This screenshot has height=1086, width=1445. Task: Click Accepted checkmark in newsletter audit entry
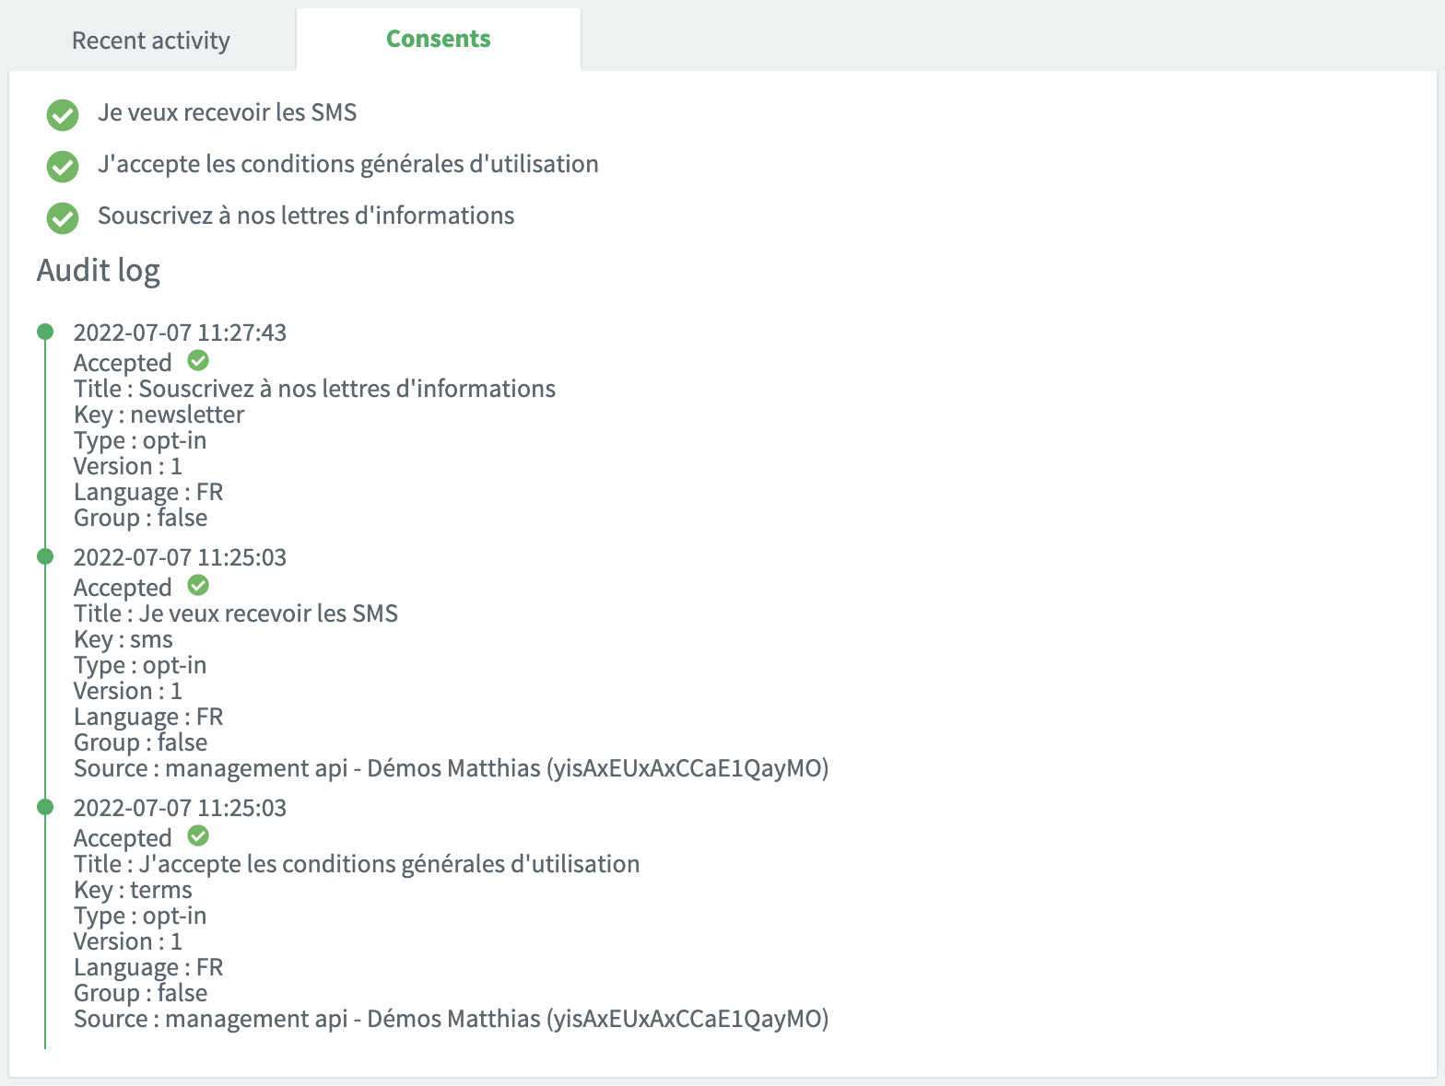coord(198,360)
